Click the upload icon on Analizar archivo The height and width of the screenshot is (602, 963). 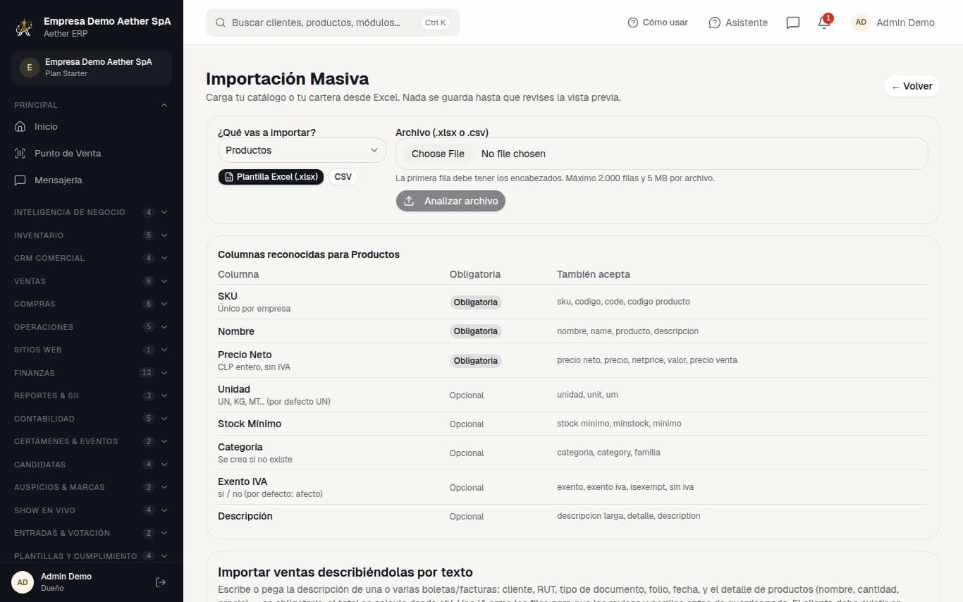[409, 201]
